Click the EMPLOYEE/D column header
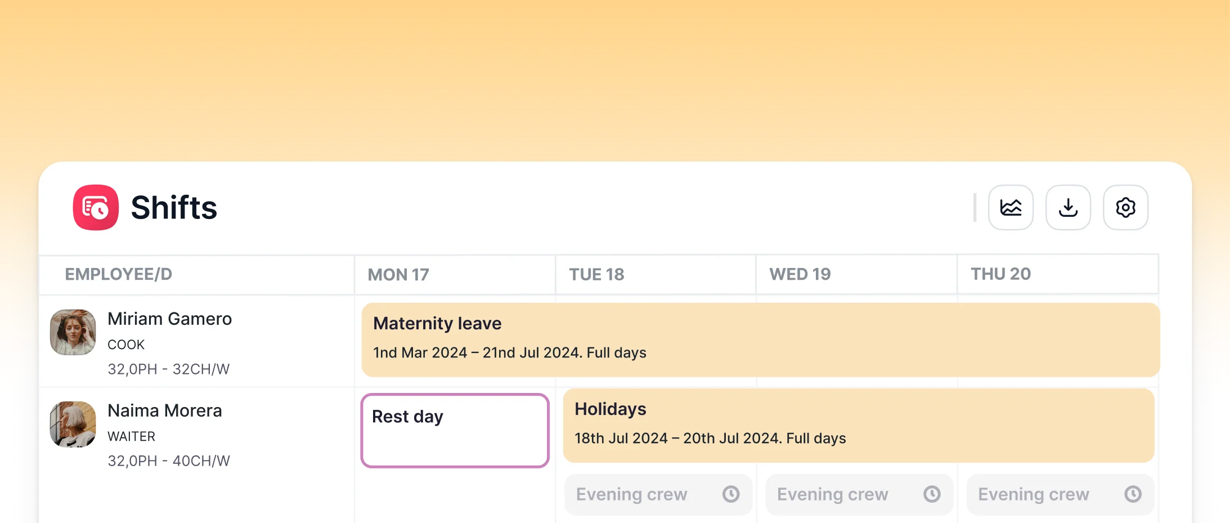The image size is (1230, 523). tap(119, 274)
